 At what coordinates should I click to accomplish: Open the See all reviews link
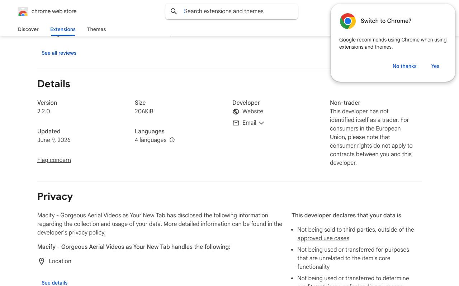[x=59, y=53]
